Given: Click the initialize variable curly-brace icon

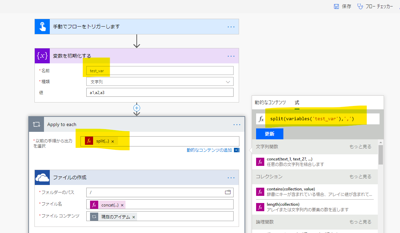Looking at the screenshot, I should [42, 56].
